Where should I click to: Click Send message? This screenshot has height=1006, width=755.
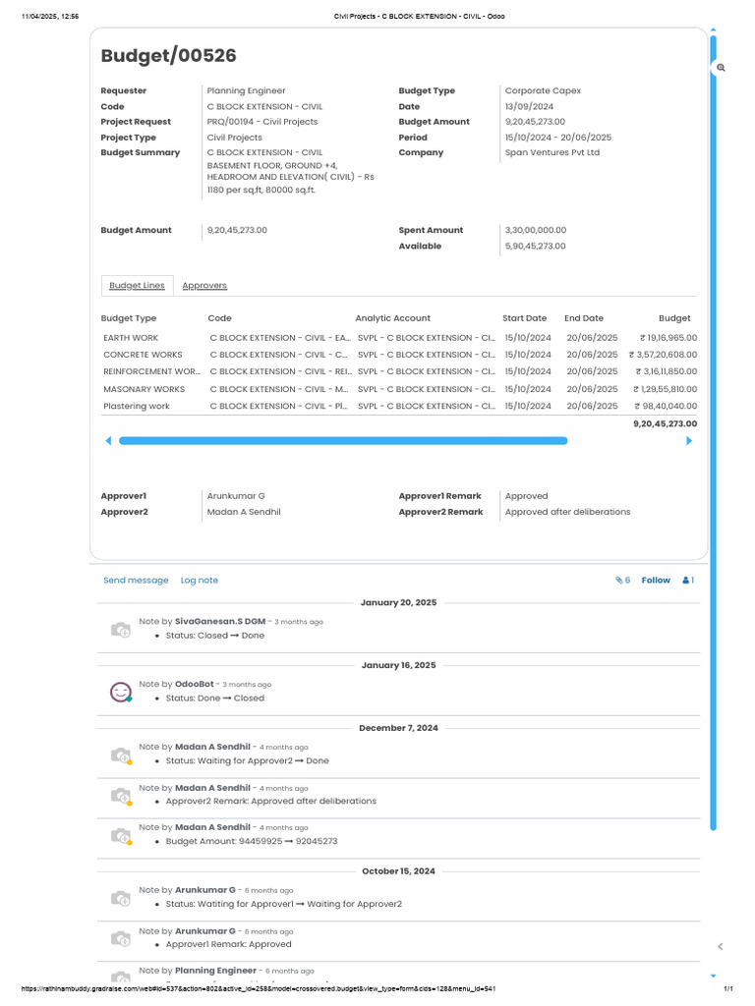pyautogui.click(x=136, y=580)
